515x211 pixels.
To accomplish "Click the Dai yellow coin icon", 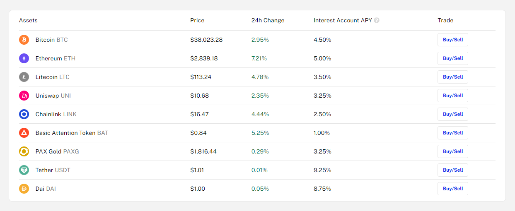I will (x=24, y=189).
